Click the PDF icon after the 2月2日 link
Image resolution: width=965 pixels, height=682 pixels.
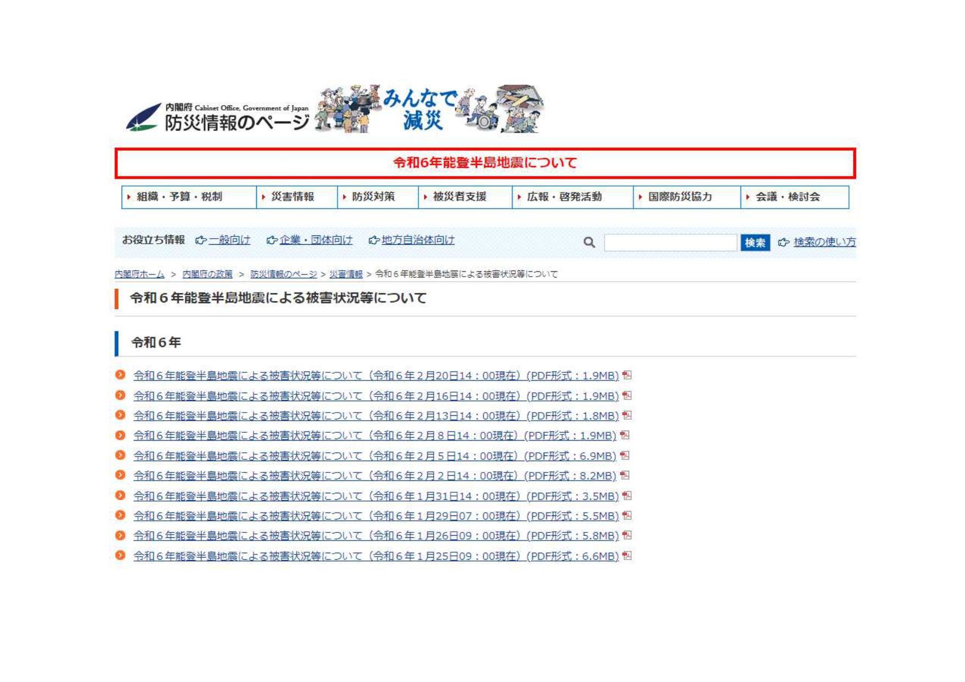(625, 475)
